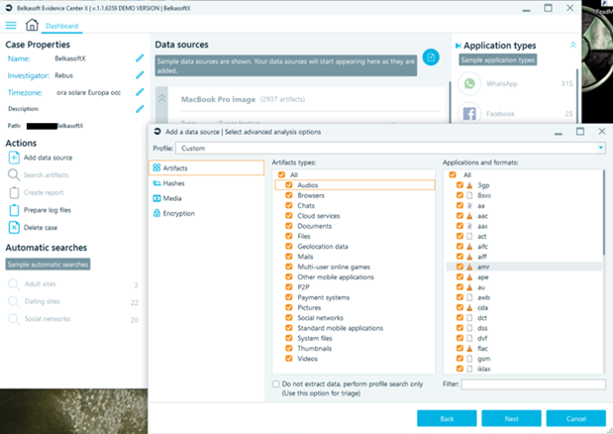This screenshot has width=613, height=434.
Task: Click round blue add data source button
Action: pos(431,57)
